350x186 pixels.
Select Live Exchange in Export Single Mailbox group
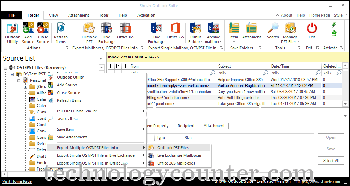pos(156,33)
